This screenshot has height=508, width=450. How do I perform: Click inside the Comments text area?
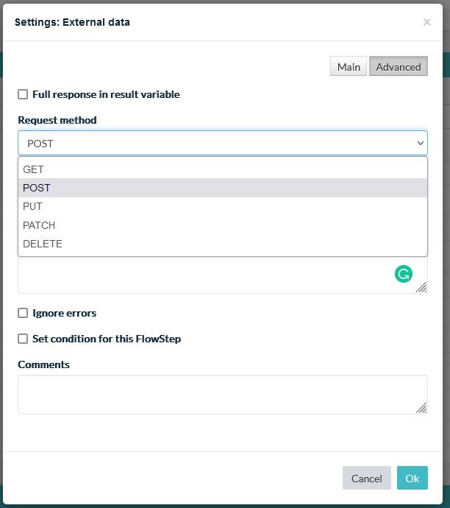click(223, 395)
